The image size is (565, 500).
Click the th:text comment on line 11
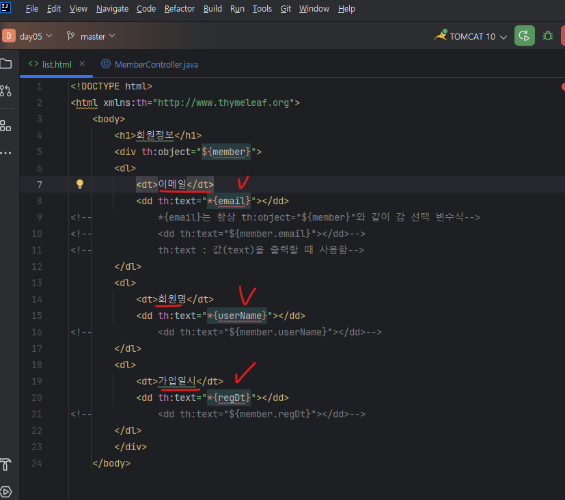[261, 250]
